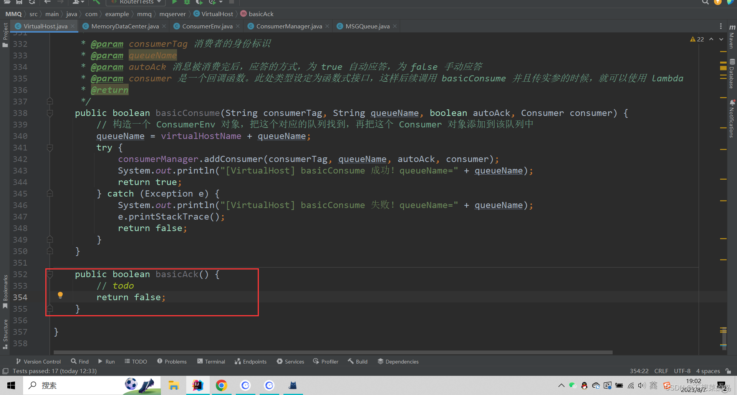
Task: Click fold end marker at line 349
Action: [x=50, y=240]
